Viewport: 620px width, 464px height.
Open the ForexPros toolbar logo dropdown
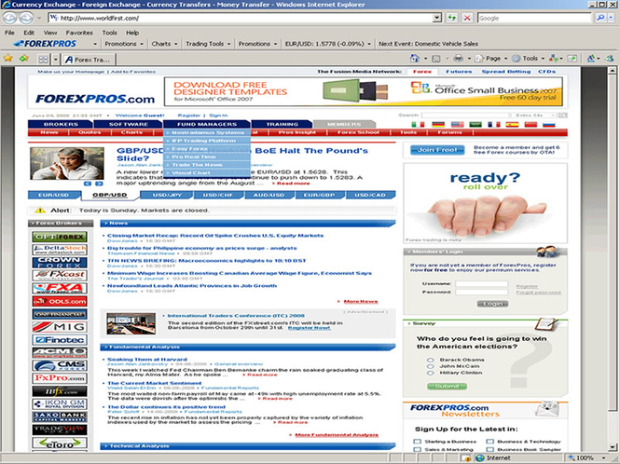95,44
